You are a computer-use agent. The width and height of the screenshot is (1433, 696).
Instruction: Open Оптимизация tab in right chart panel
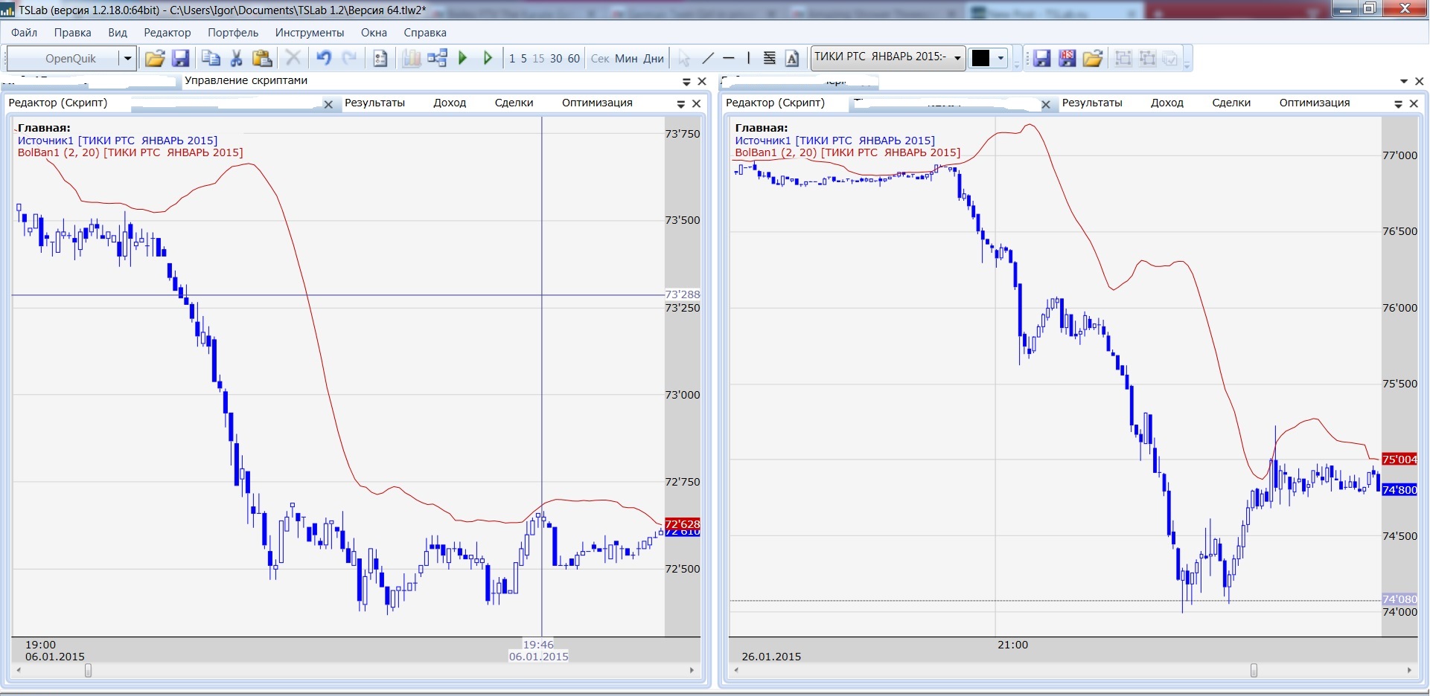pyautogui.click(x=1314, y=103)
